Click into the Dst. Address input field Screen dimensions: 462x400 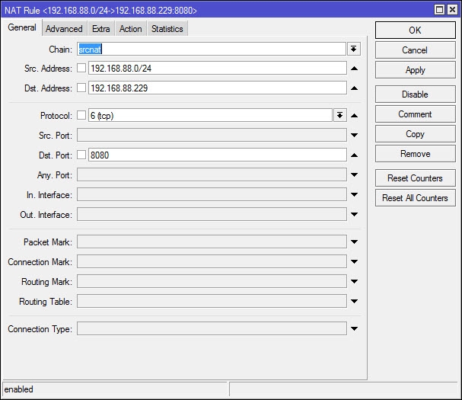217,88
